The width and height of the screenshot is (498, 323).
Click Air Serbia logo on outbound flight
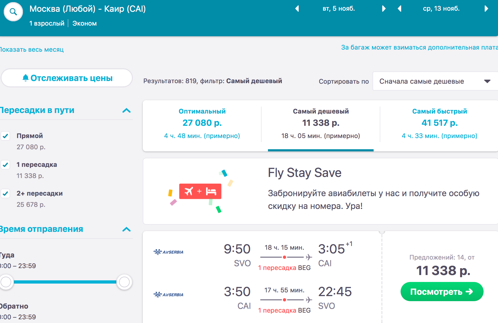click(x=168, y=252)
